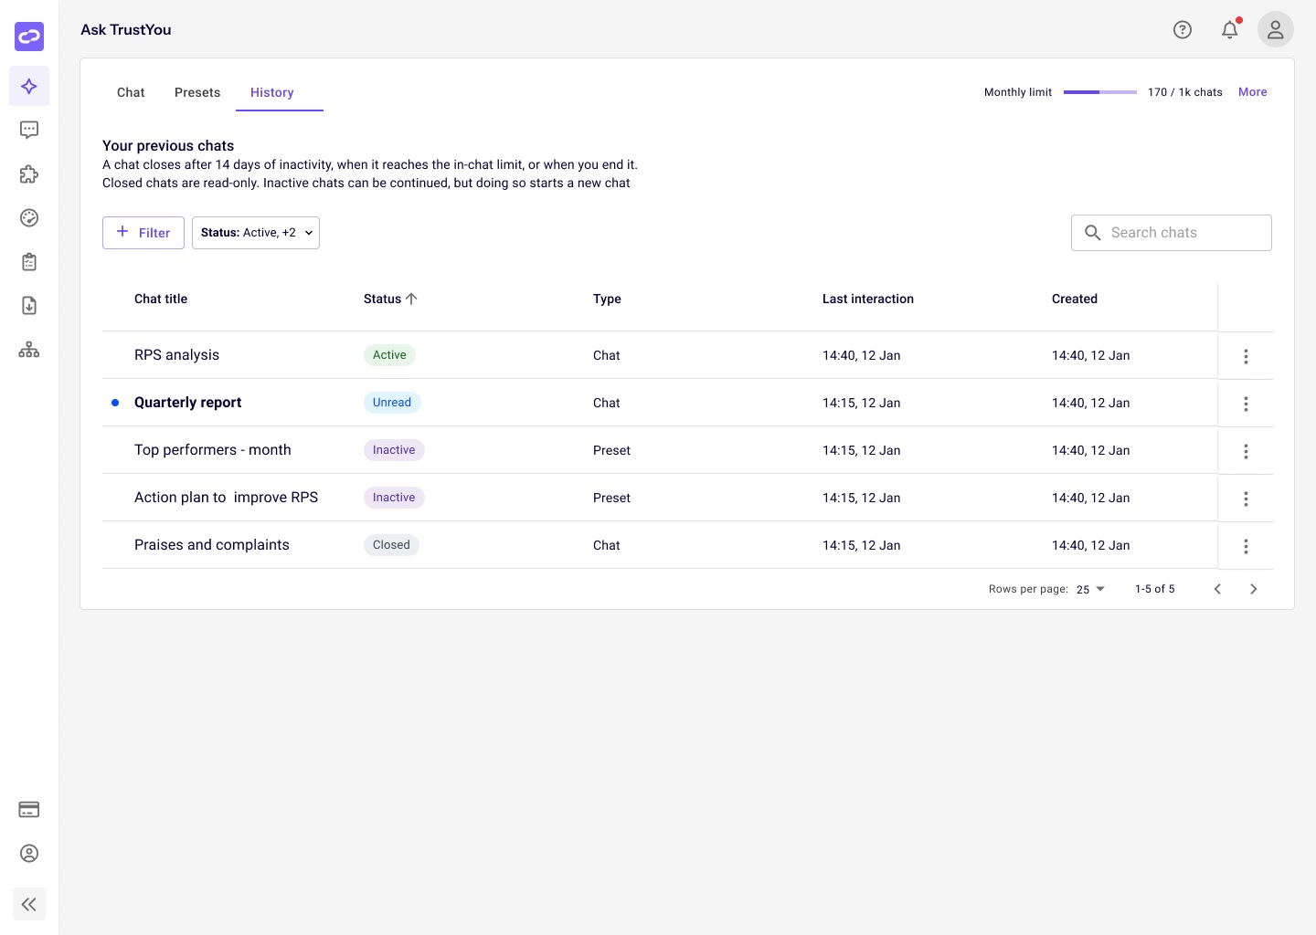Open the Ask TrustYou sparkle sidebar icon
1316x935 pixels.
(29, 86)
